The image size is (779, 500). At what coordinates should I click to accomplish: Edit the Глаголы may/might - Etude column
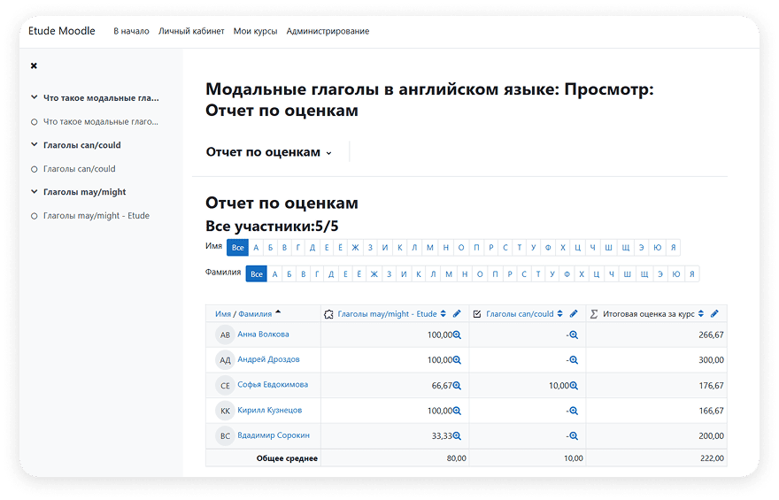(x=457, y=314)
